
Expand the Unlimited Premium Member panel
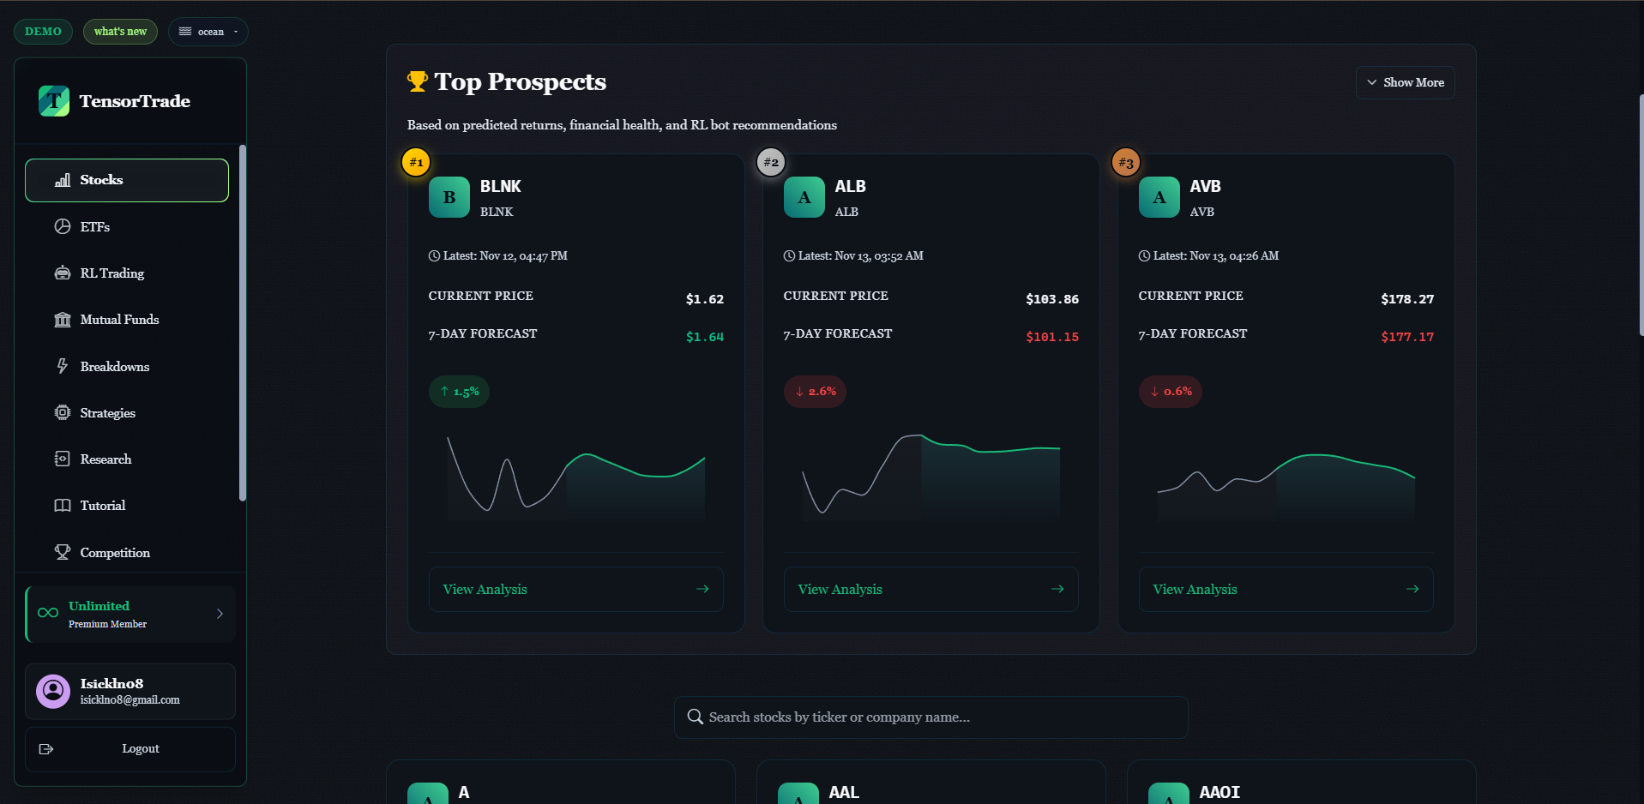pos(129,614)
